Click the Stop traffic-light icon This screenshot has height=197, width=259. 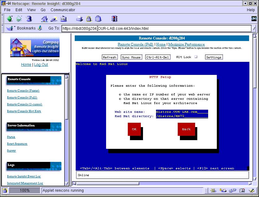[115, 19]
